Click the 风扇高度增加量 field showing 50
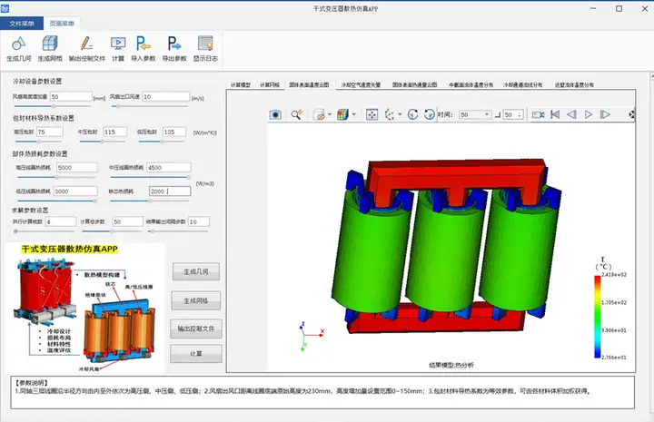Image resolution: width=654 pixels, height=422 pixels. coord(71,96)
